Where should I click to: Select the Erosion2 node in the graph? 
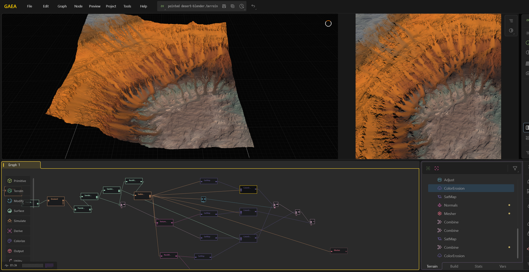point(56,201)
